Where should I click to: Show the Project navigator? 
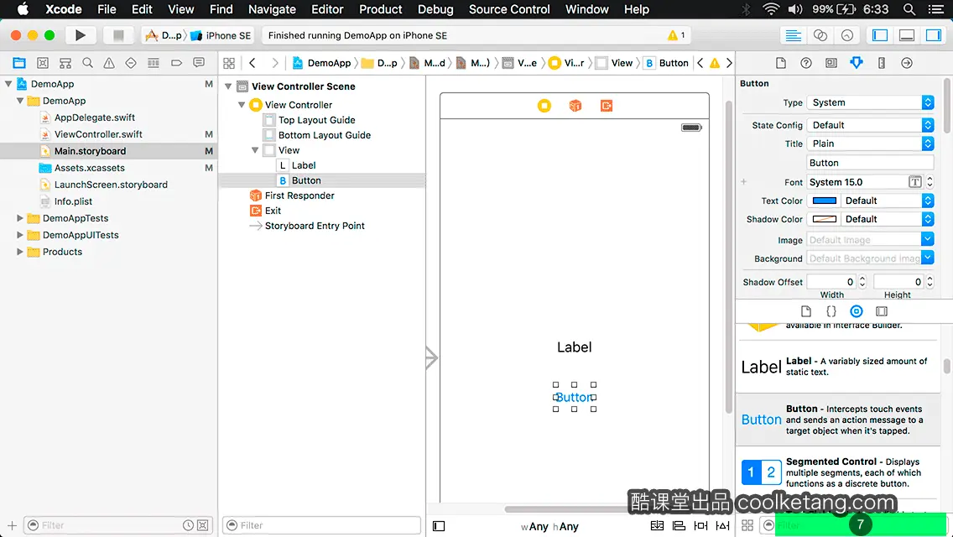(19, 63)
